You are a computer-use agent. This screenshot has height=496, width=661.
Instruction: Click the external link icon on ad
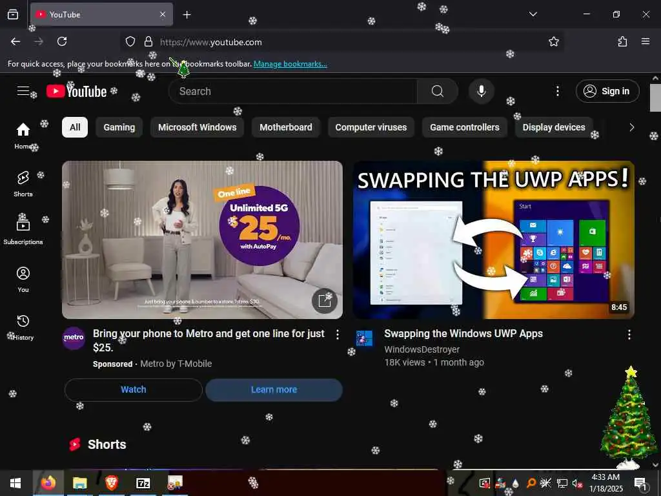(324, 301)
